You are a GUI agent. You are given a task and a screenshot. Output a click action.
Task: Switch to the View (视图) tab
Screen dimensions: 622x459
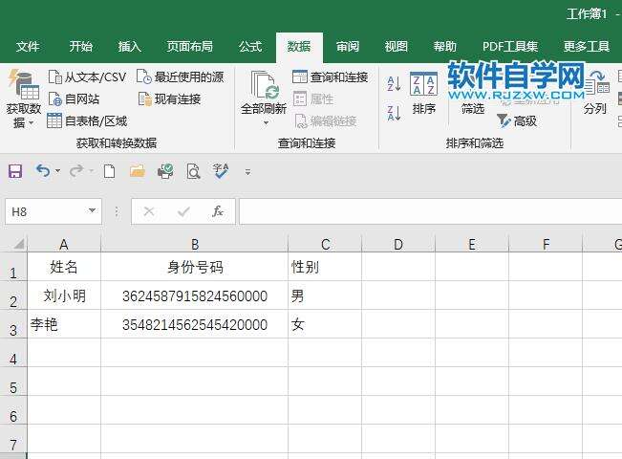(x=397, y=47)
